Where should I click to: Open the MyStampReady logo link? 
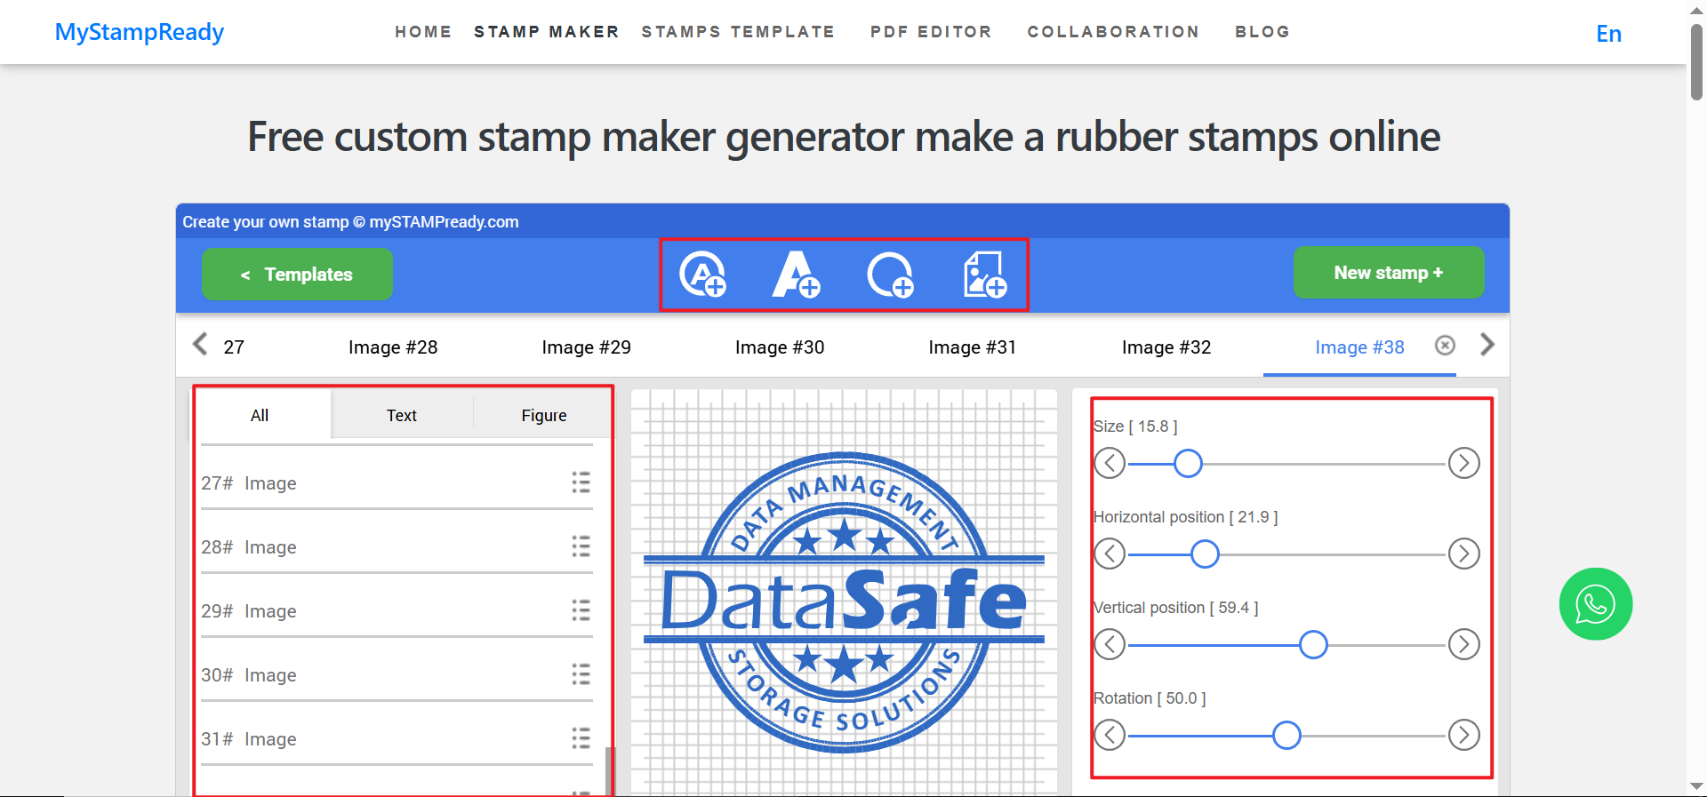[140, 32]
